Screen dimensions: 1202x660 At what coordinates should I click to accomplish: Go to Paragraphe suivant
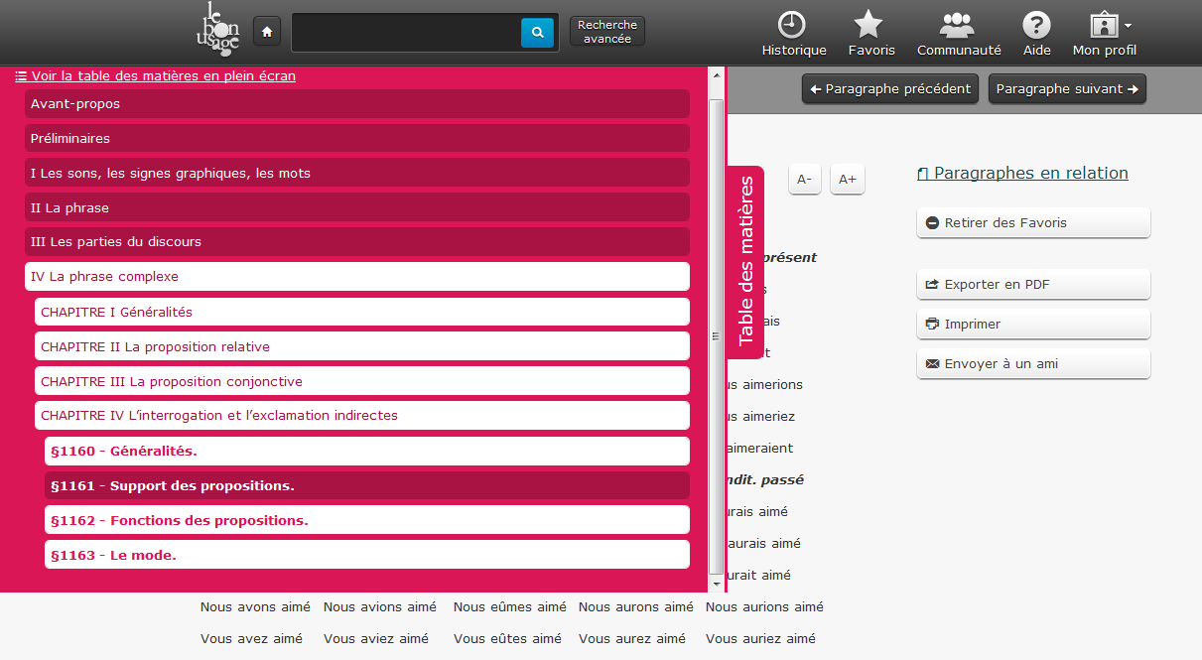(x=1066, y=88)
